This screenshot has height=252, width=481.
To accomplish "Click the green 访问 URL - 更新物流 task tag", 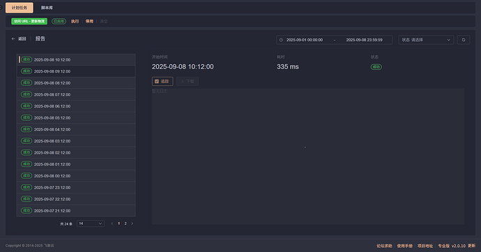I will 29,21.
